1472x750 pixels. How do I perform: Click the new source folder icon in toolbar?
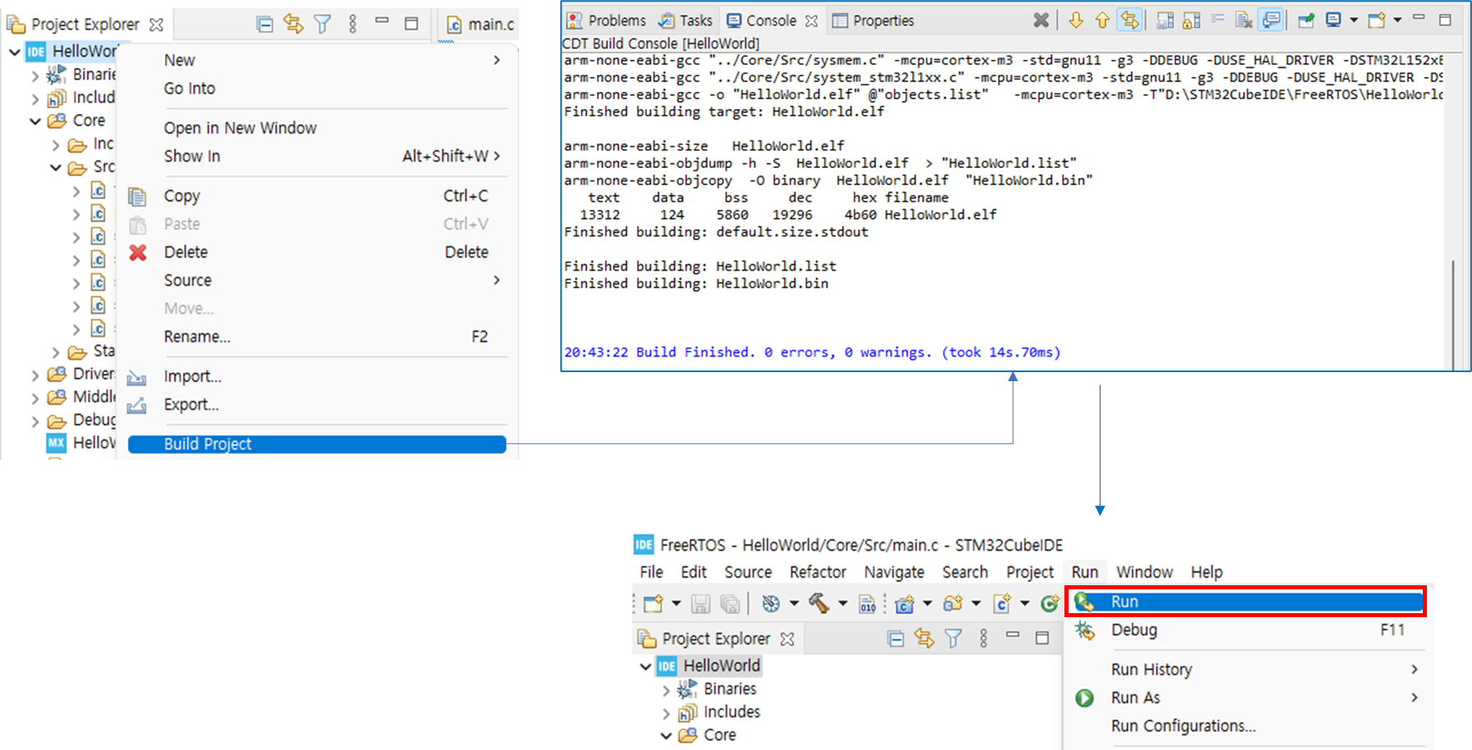(x=953, y=604)
